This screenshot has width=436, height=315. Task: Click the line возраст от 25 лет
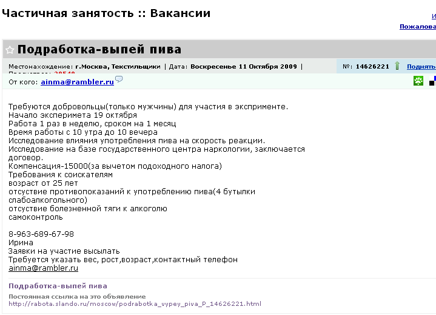click(x=43, y=183)
